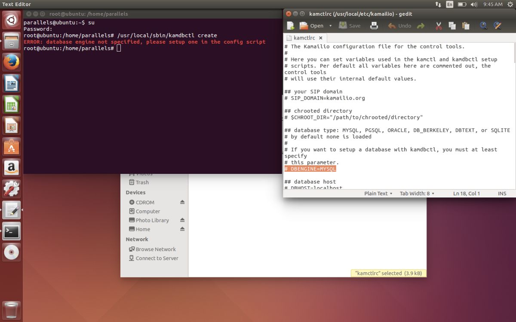Open the network indicator in top panel
Viewport: 516px width, 322px height.
click(x=438, y=4)
